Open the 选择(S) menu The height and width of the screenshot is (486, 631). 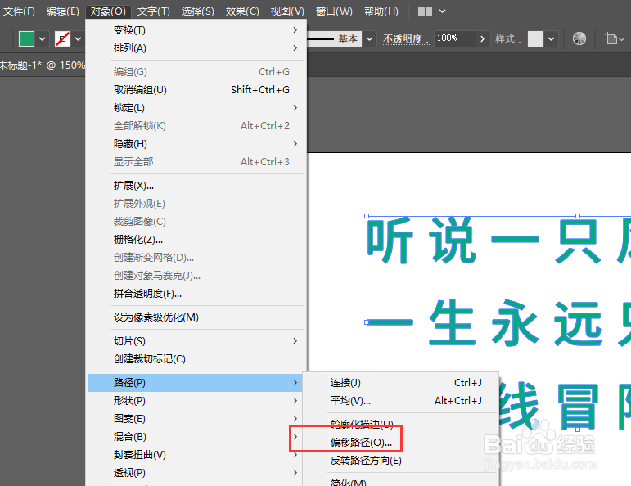(197, 11)
